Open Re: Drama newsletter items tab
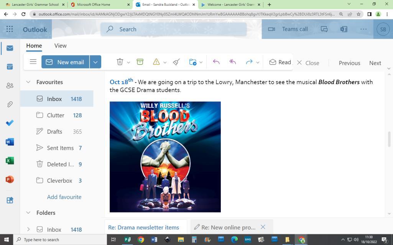This screenshot has width=393, height=245. 144,227
